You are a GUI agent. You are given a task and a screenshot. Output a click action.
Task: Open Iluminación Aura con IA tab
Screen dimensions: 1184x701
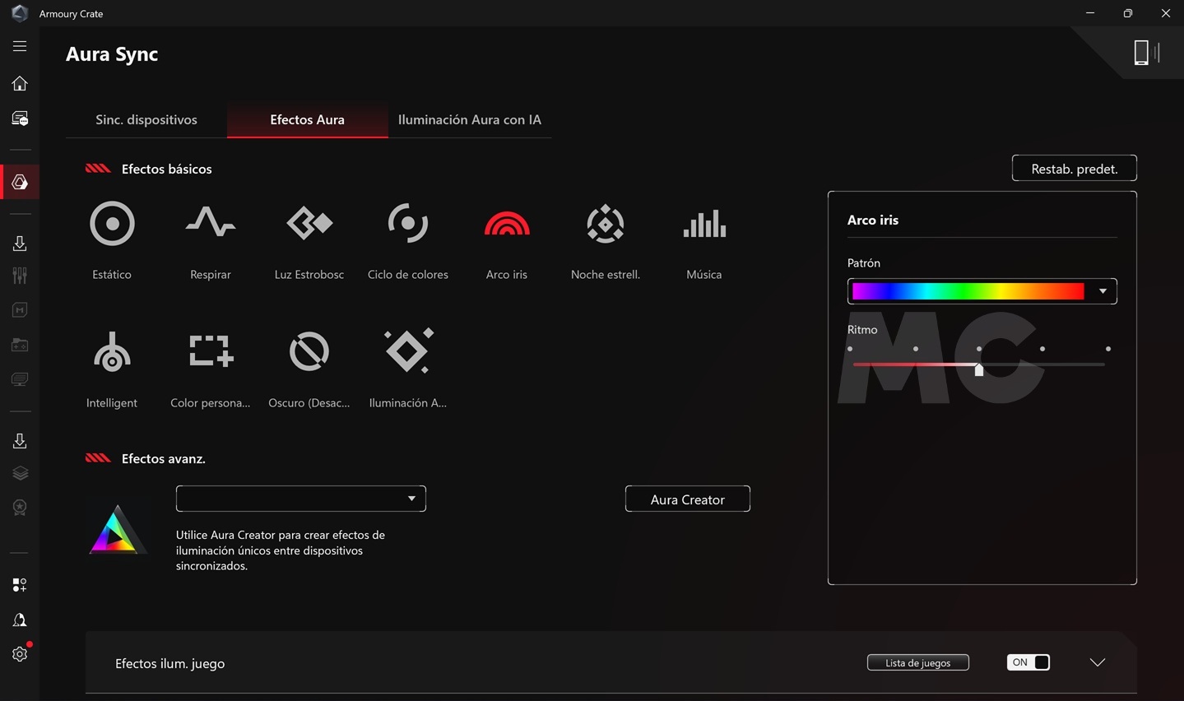click(470, 119)
